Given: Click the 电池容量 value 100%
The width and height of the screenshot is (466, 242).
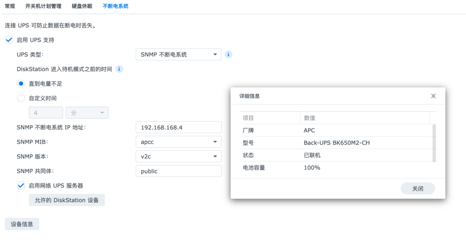Looking at the screenshot, I should point(312,168).
